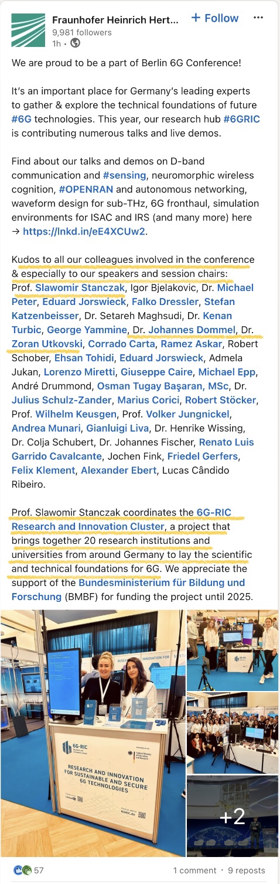Open the three-dot post options menu
The width and height of the screenshot is (280, 884).
point(258,18)
